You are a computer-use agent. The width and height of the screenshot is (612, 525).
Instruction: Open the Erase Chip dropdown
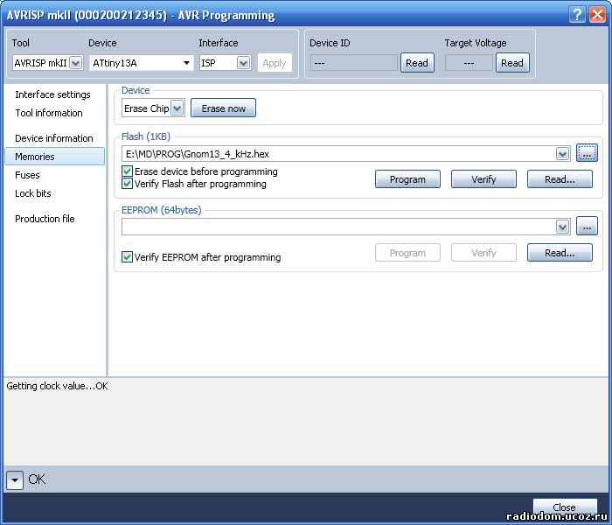click(177, 108)
